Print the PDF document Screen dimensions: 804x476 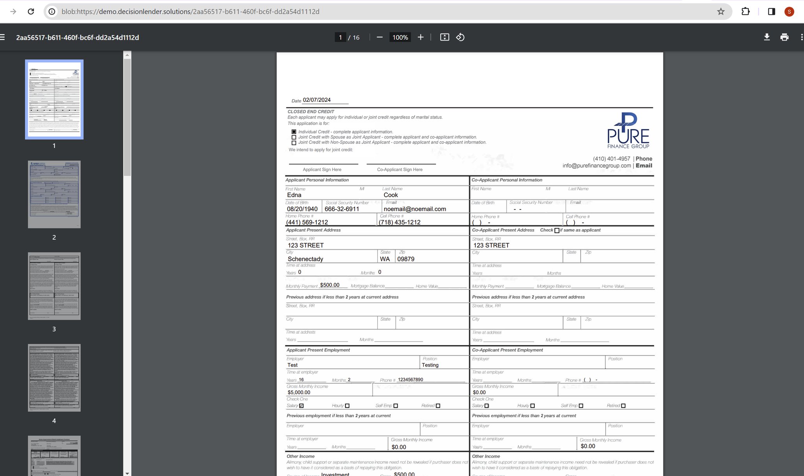[784, 37]
